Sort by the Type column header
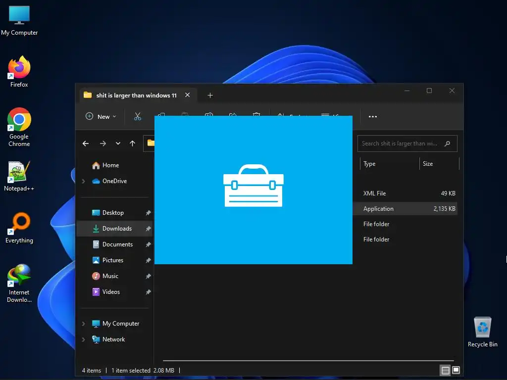Image resolution: width=507 pixels, height=380 pixels. point(390,164)
